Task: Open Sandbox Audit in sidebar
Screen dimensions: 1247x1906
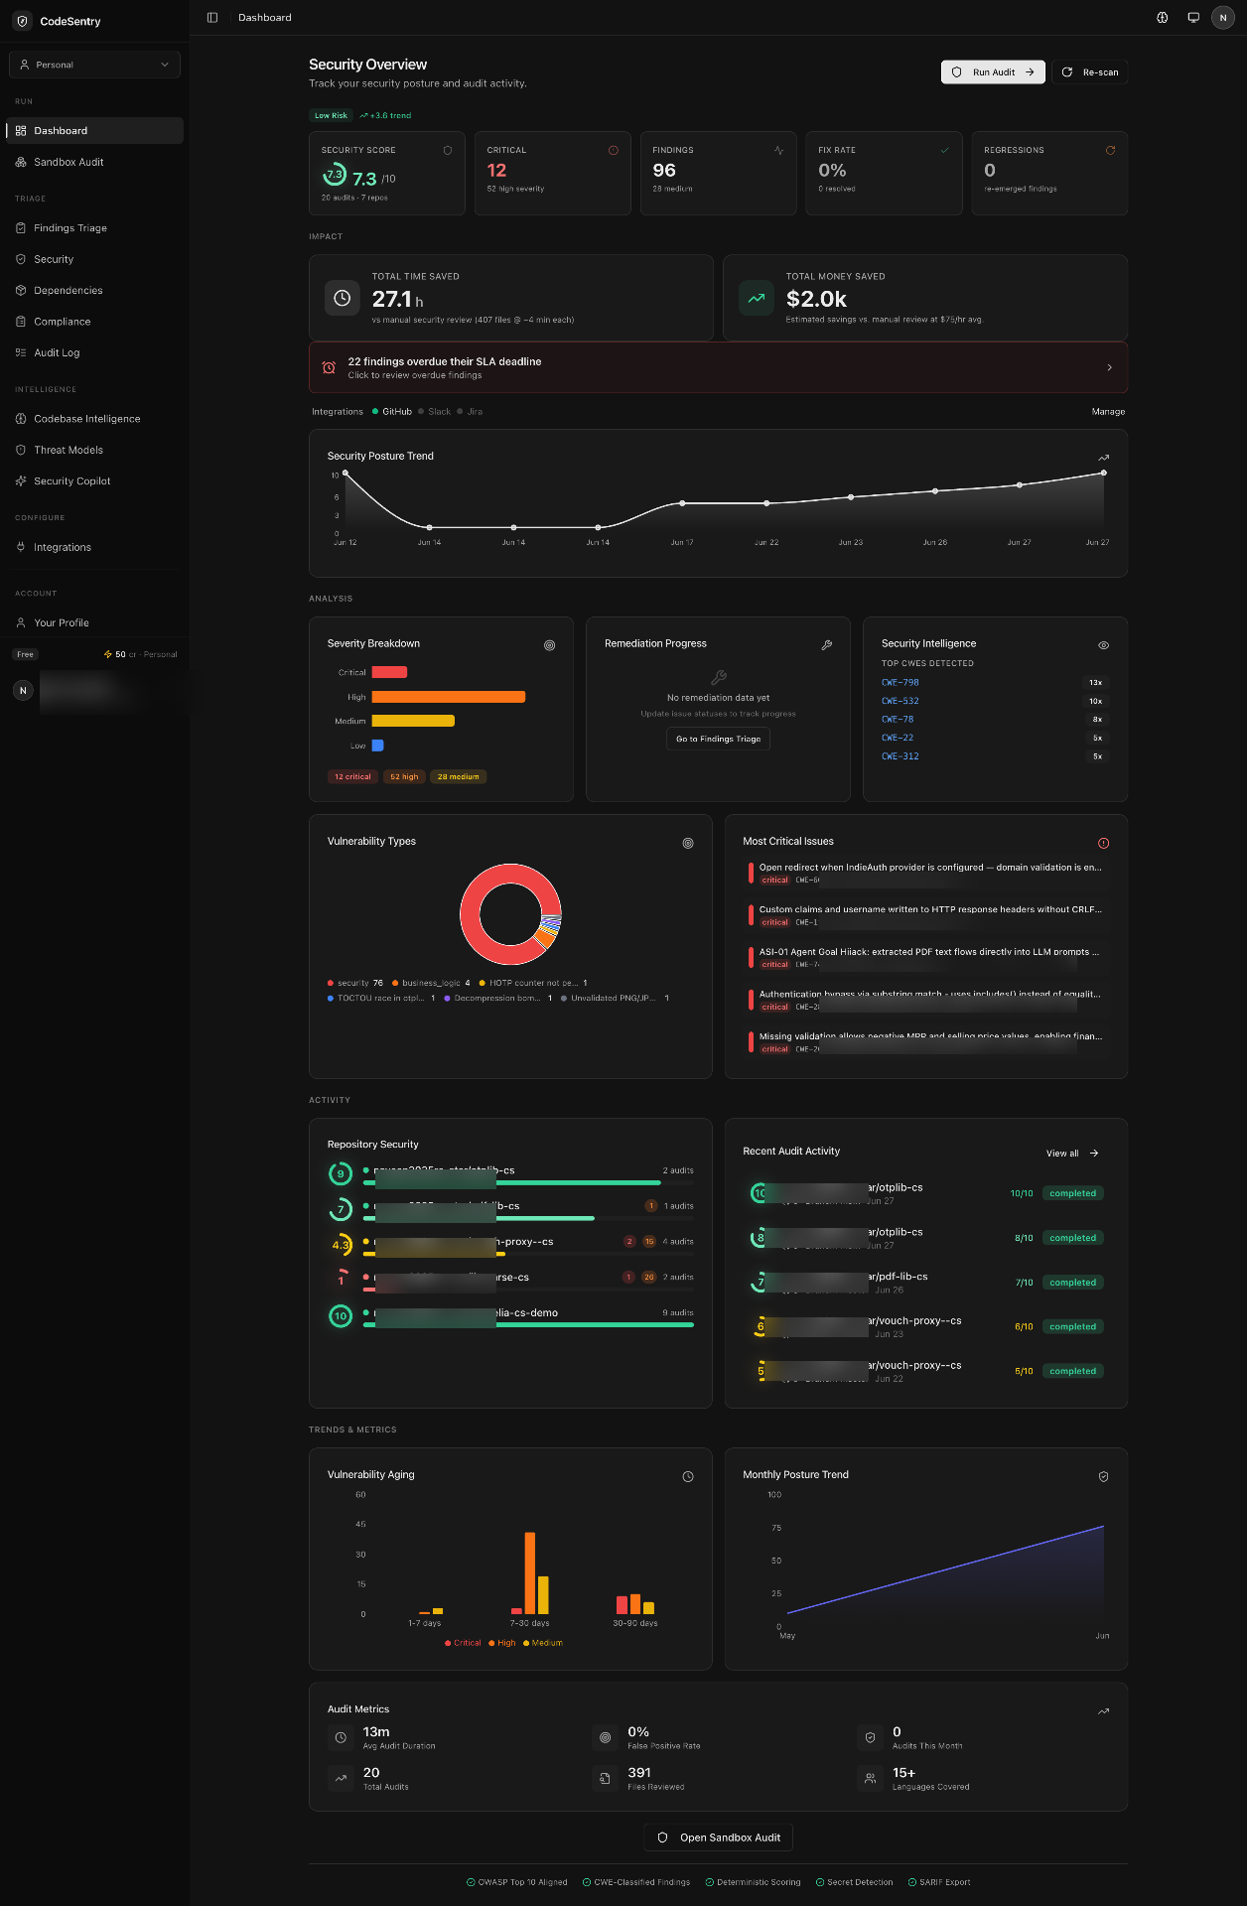Action: click(x=94, y=162)
